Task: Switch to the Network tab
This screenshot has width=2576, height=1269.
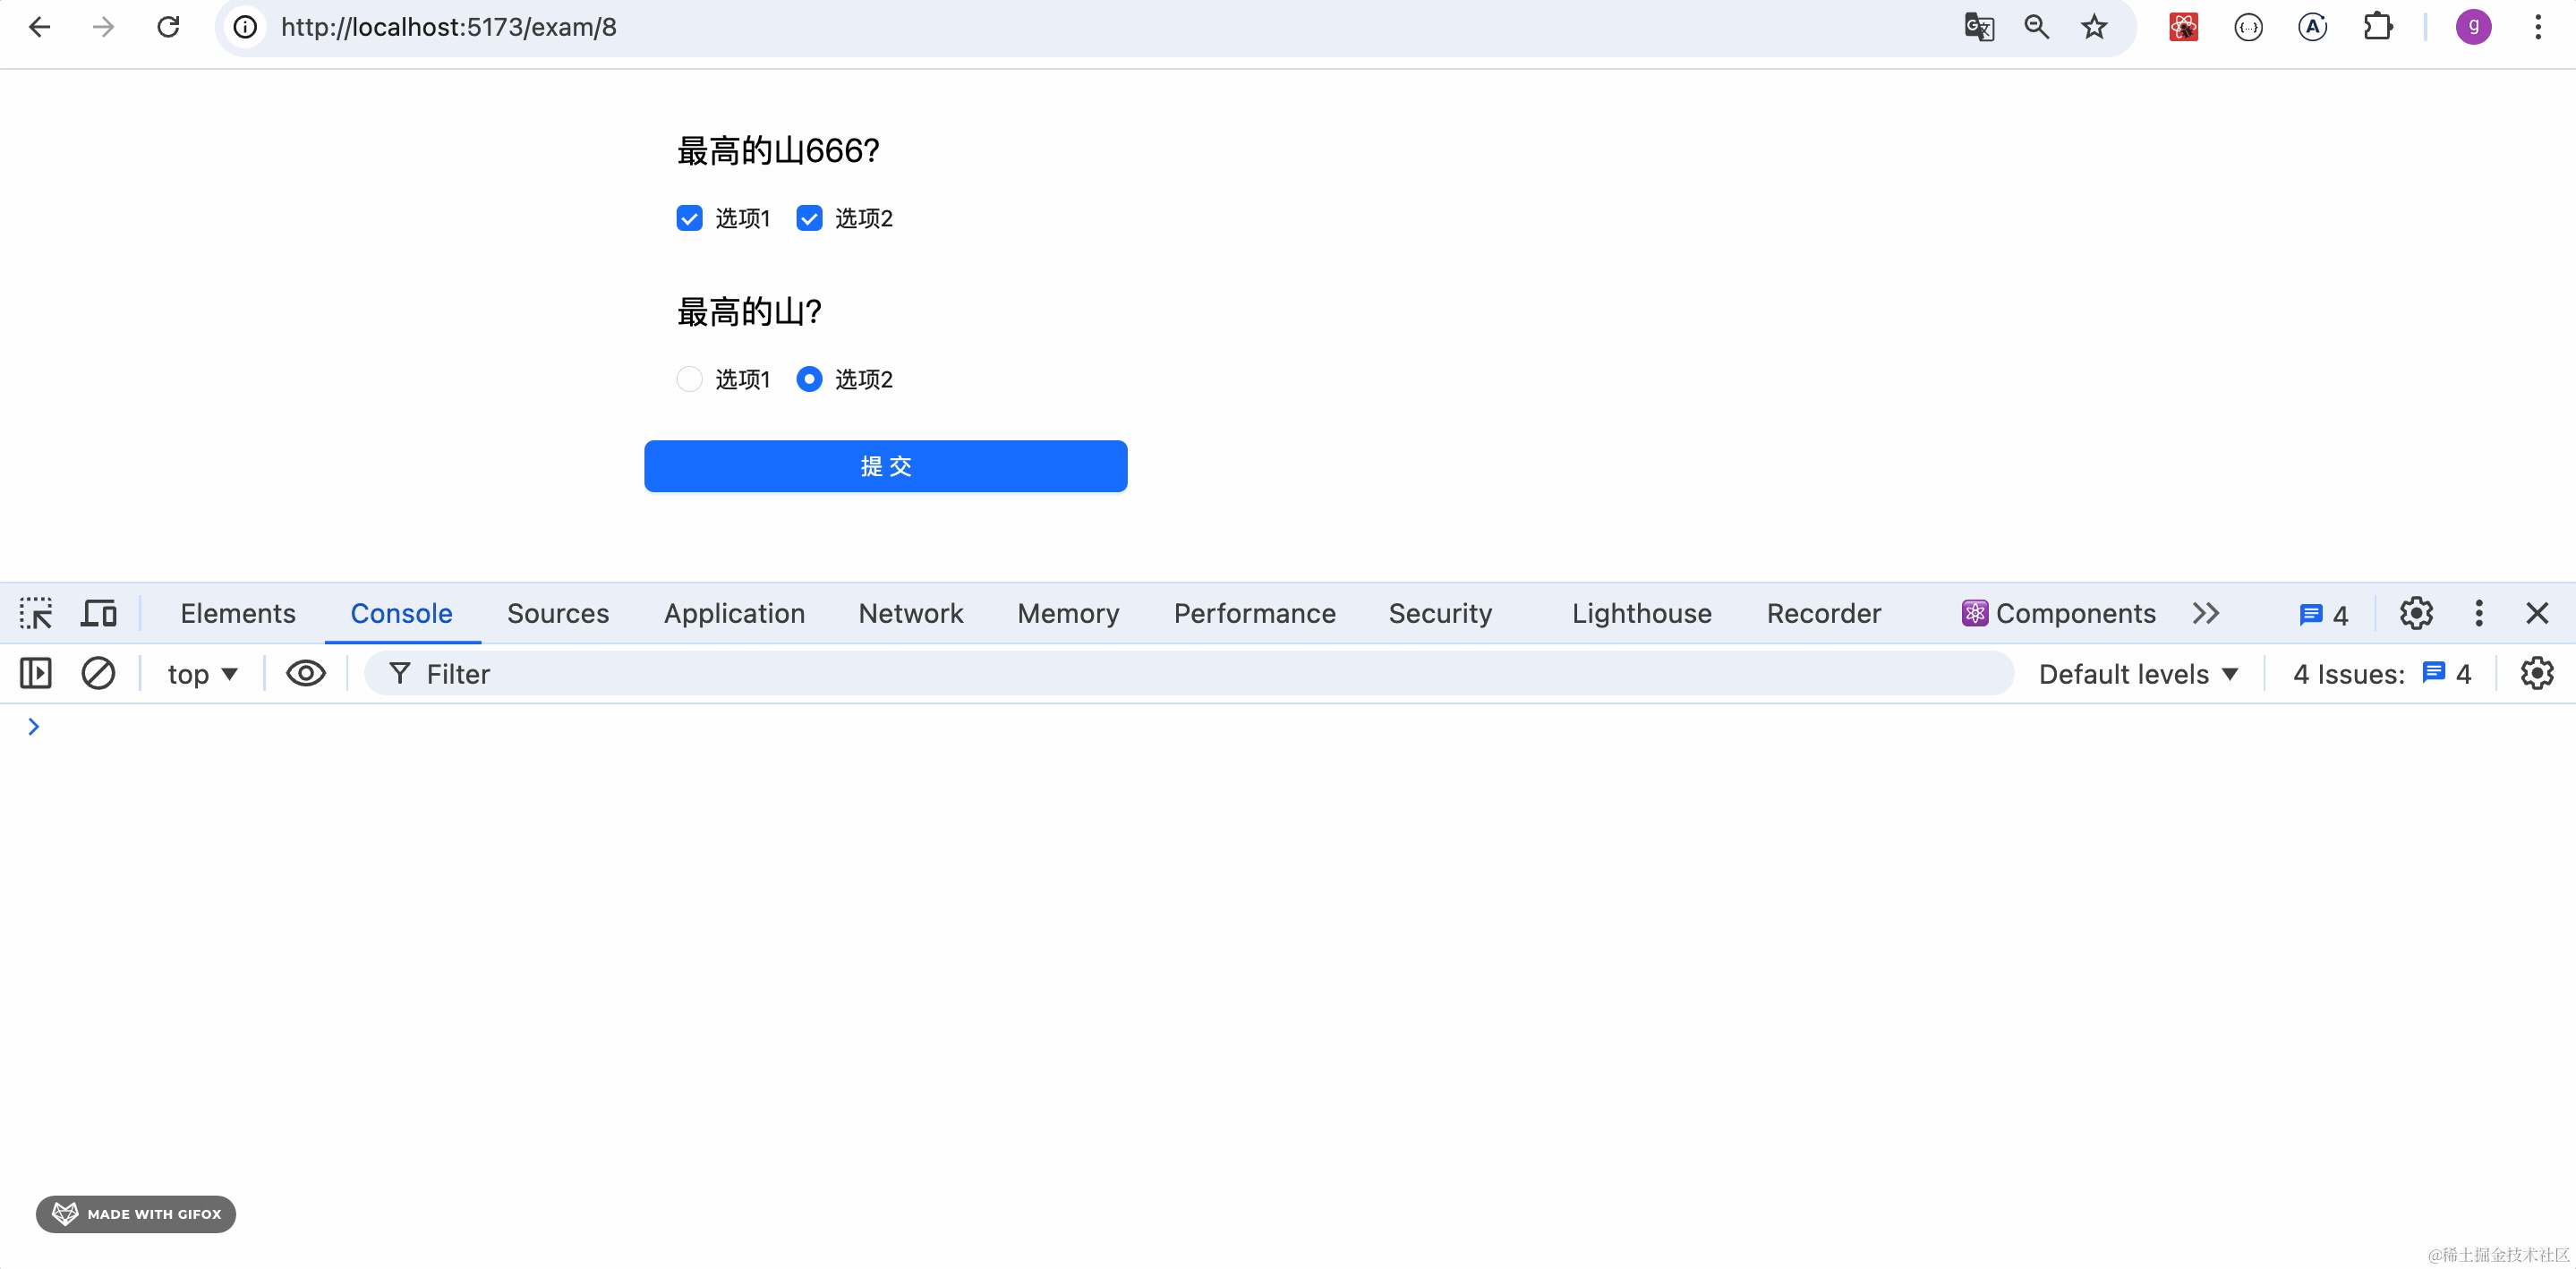Action: click(x=910, y=613)
